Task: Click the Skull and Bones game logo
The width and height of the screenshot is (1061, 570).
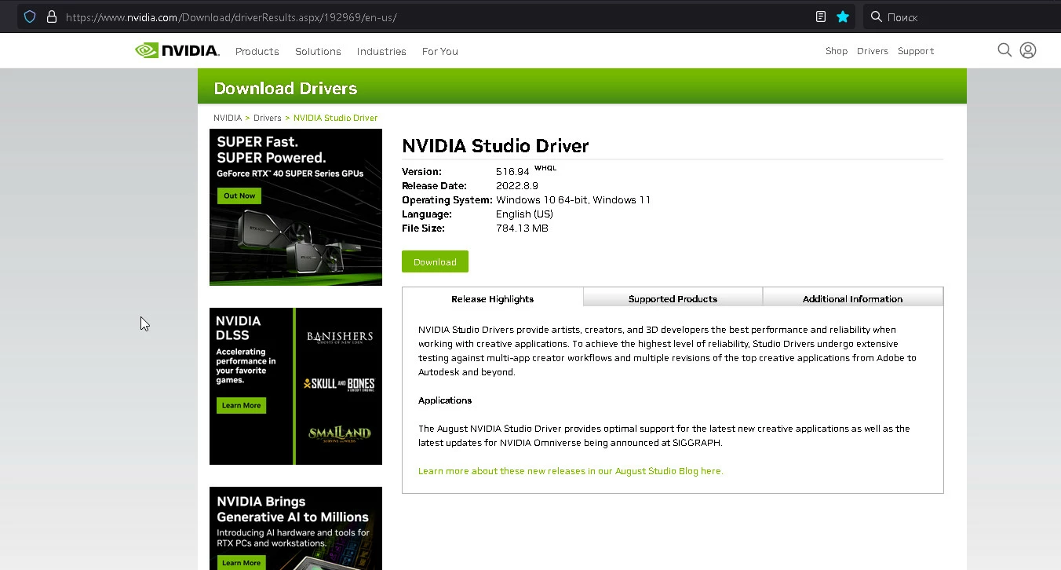Action: [339, 384]
